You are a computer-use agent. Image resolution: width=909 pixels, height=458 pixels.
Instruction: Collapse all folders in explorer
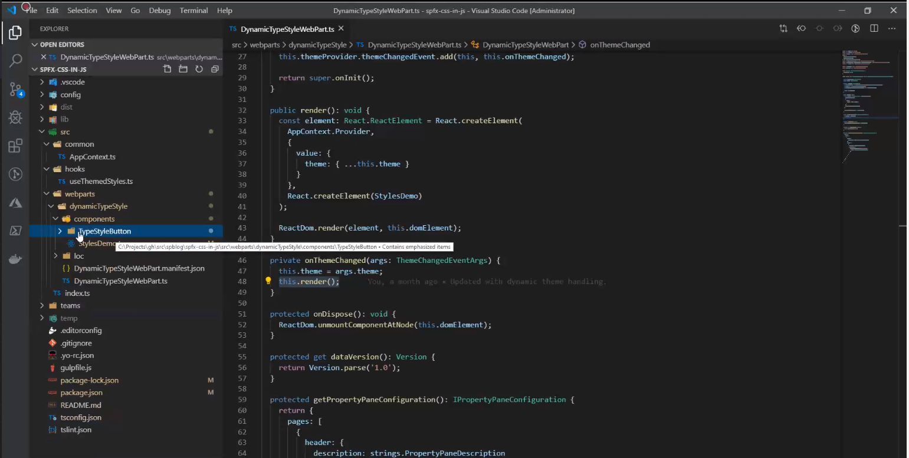pos(215,70)
